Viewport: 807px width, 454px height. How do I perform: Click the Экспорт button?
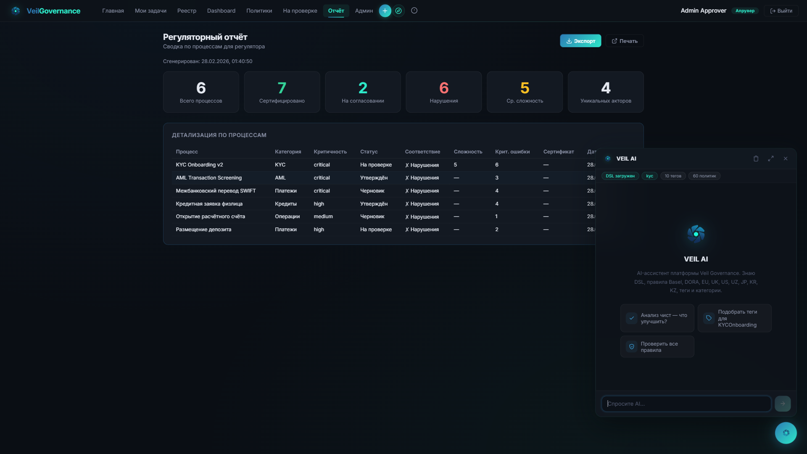click(580, 41)
